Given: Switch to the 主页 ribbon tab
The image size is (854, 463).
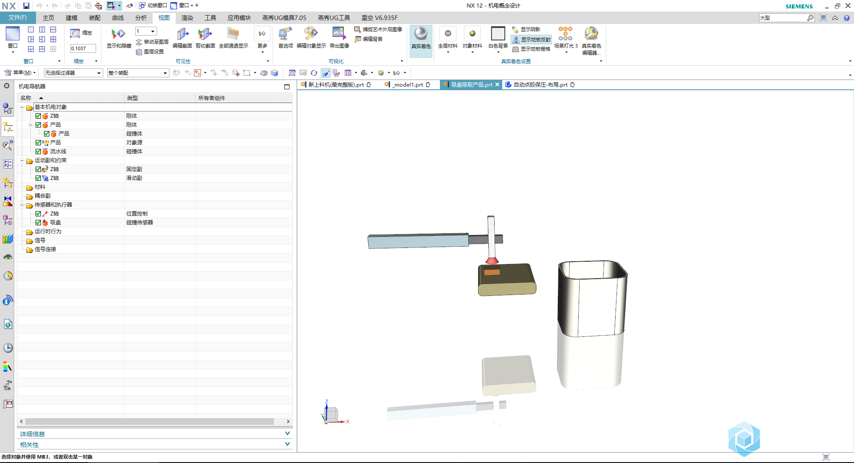Looking at the screenshot, I should 48,18.
